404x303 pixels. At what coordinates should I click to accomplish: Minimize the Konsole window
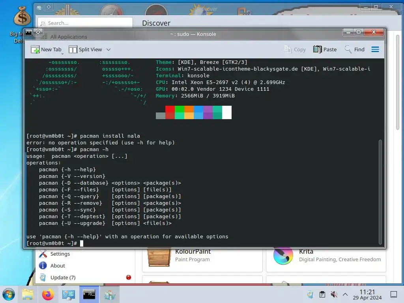[348, 32]
